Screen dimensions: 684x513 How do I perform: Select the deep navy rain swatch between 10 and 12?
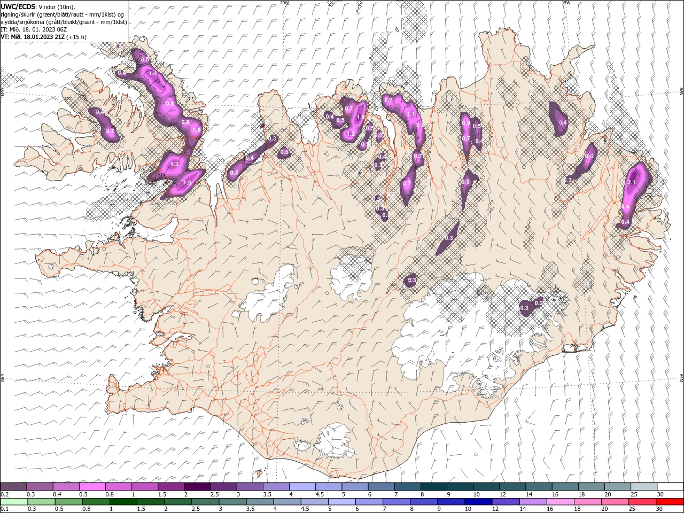(478, 502)
